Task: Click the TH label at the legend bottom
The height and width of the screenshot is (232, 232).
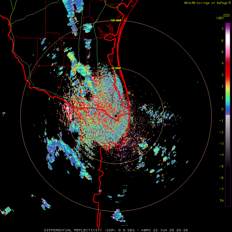Action: point(221,201)
